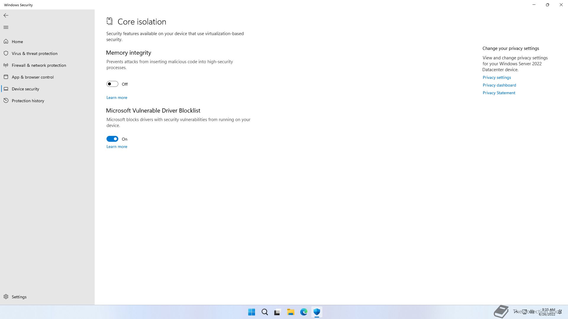Open Home in the sidebar
Image resolution: width=568 pixels, height=319 pixels.
47,42
